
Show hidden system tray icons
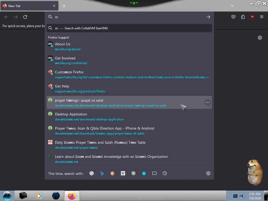tap(229, 196)
